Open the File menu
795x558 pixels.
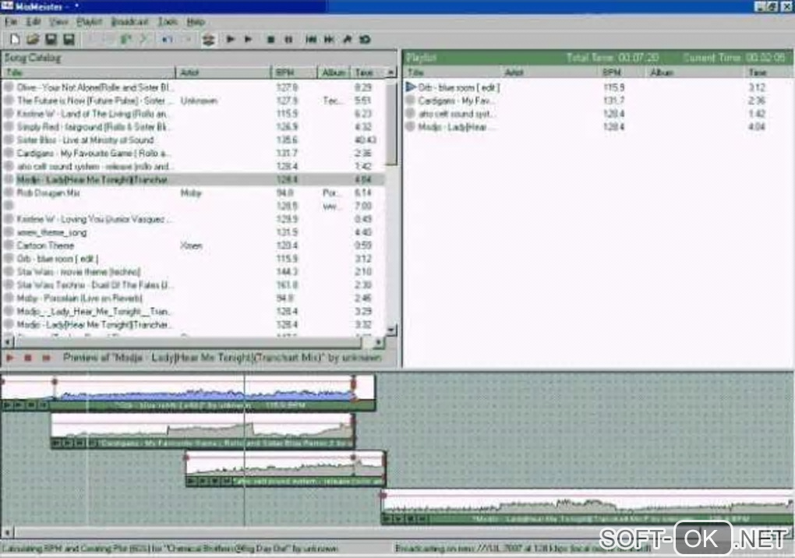point(11,22)
